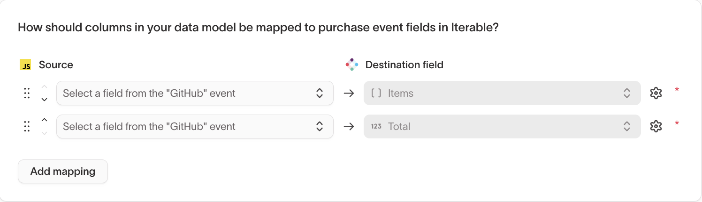
Task: Open source field dropdown for the Items row
Action: point(195,93)
